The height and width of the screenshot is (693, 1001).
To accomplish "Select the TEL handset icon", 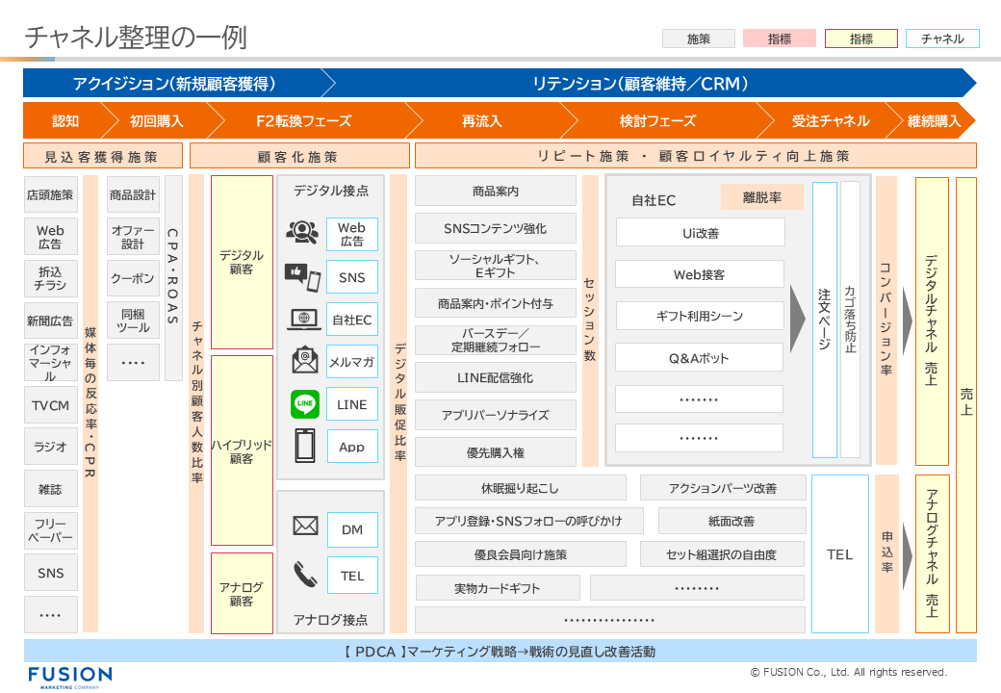I will pos(304,577).
